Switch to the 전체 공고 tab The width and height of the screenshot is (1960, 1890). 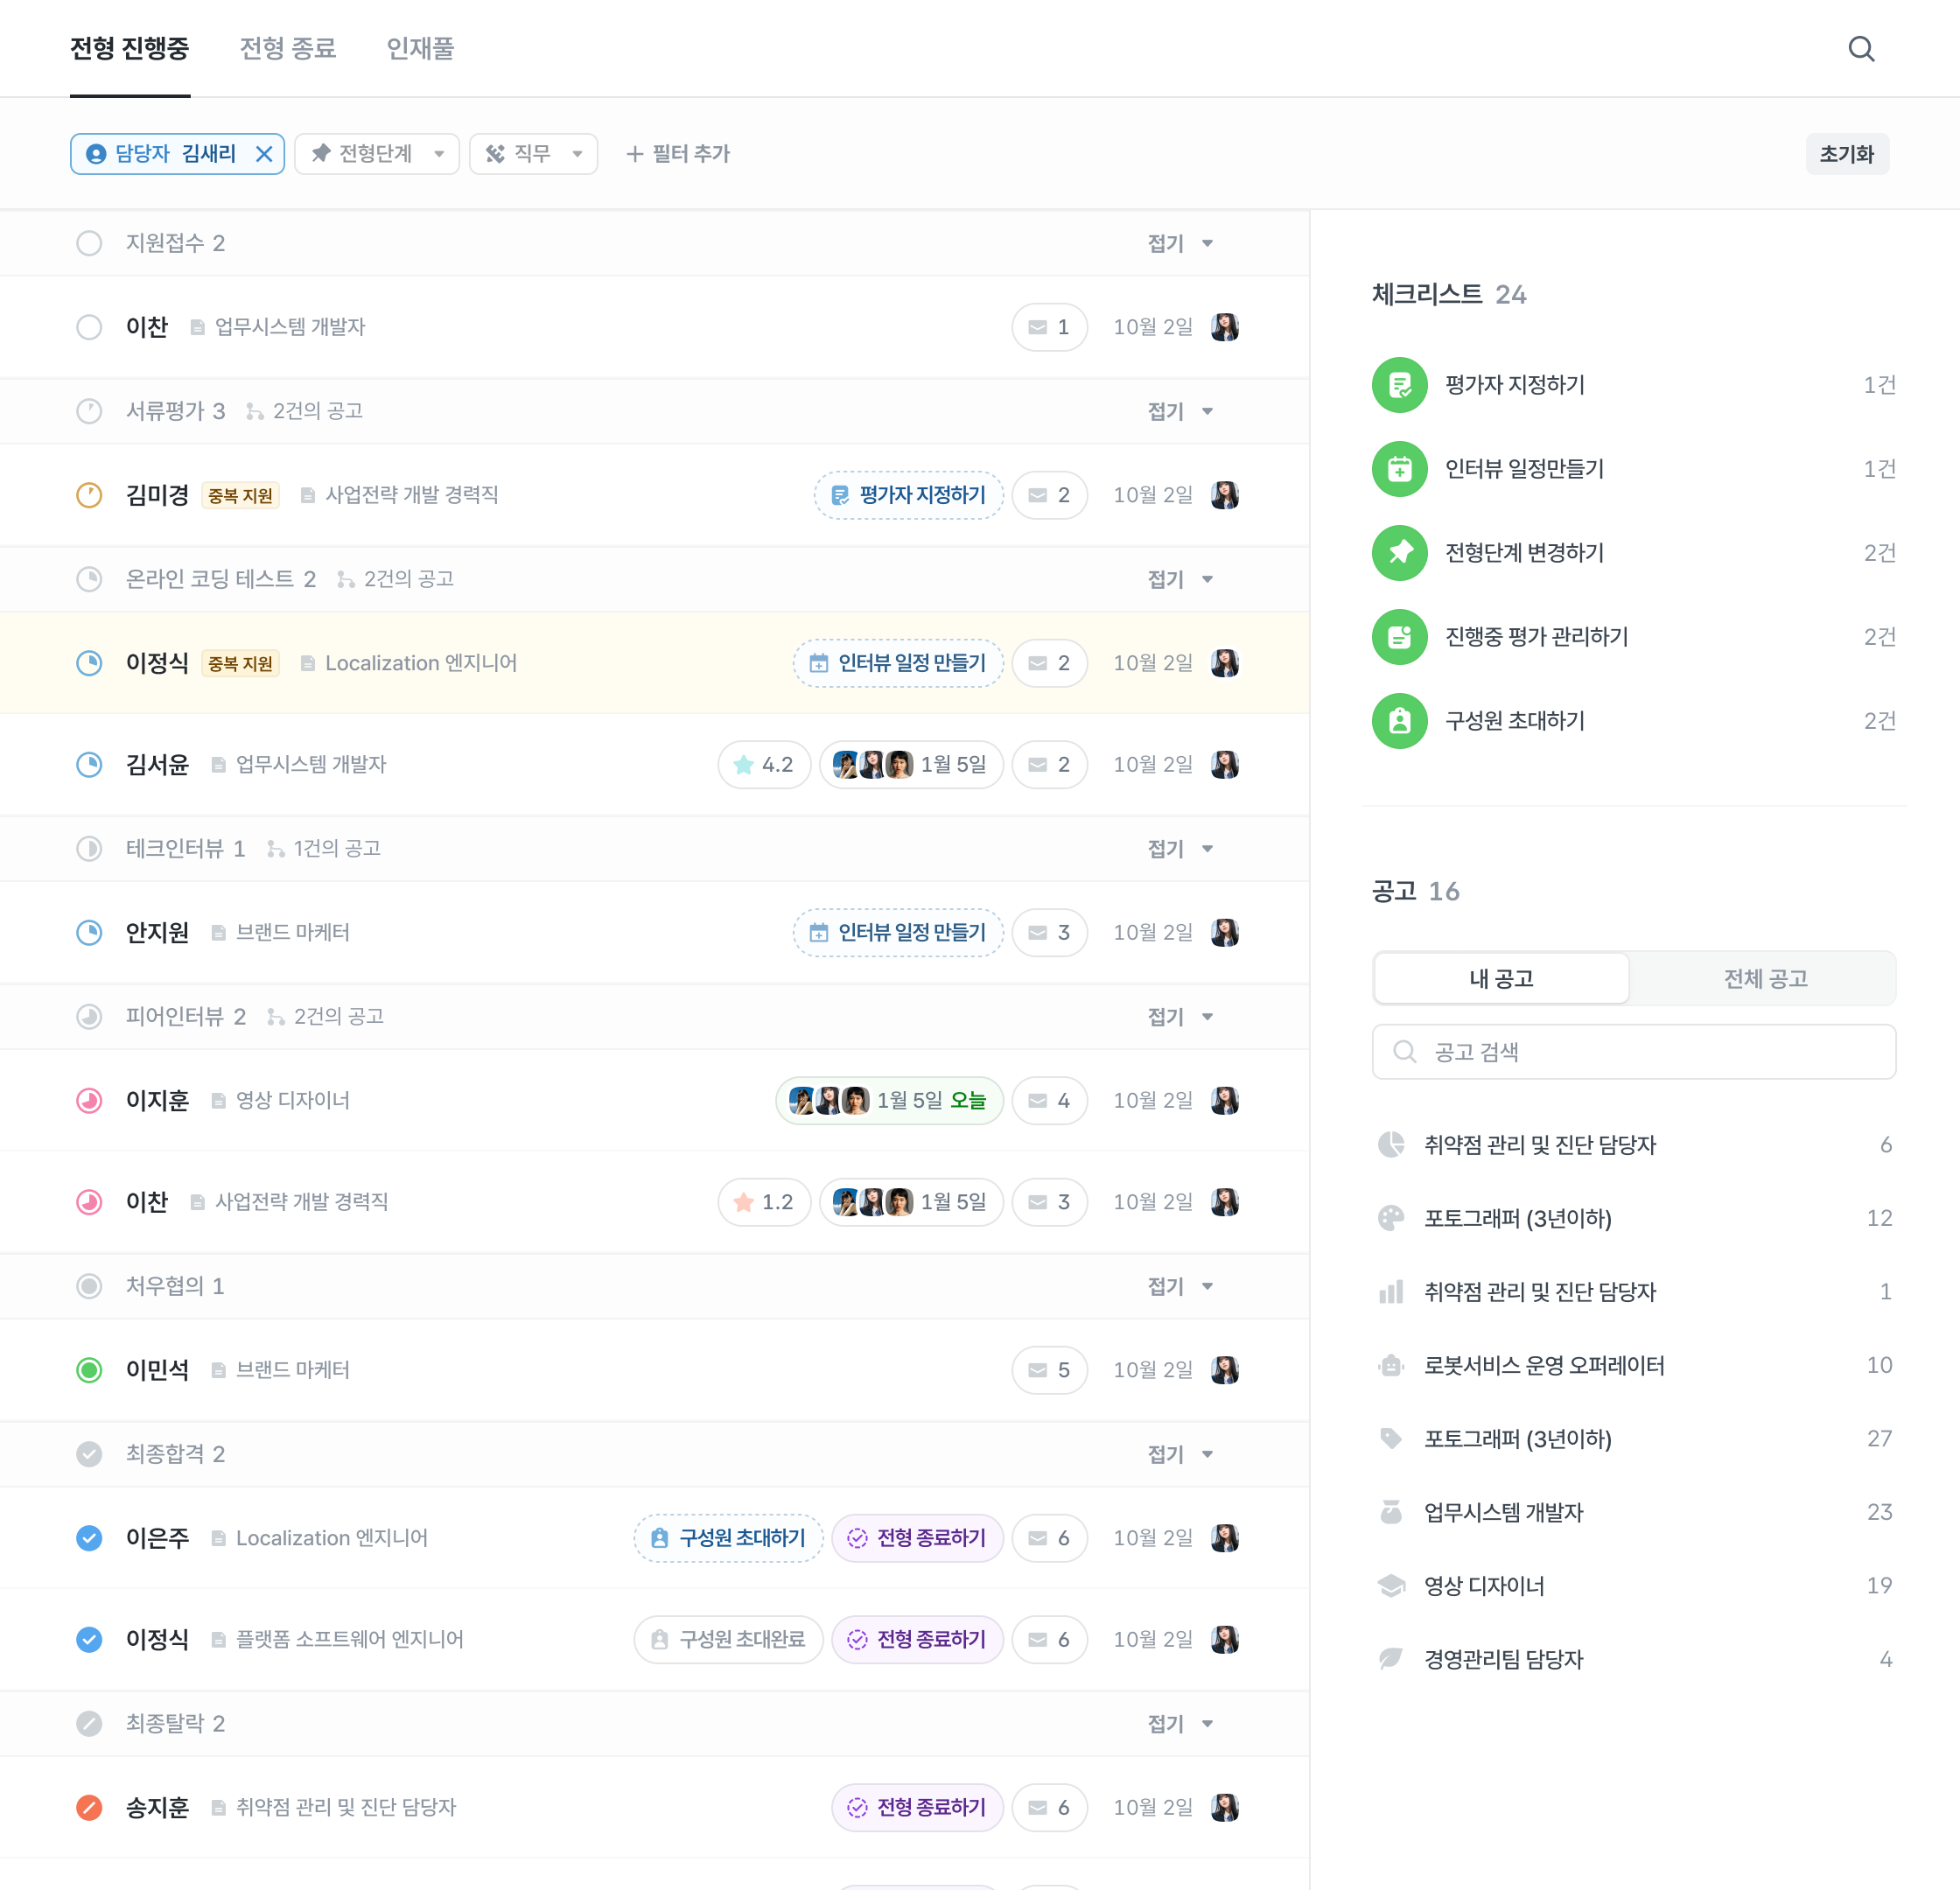(x=1764, y=978)
